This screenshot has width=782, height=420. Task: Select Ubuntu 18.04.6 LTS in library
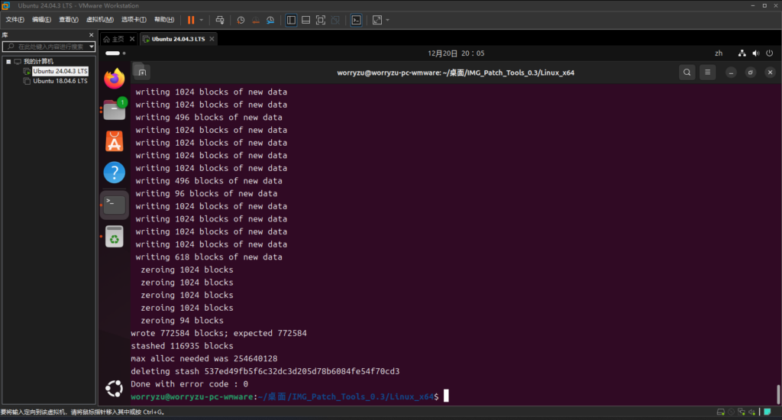tap(60, 80)
